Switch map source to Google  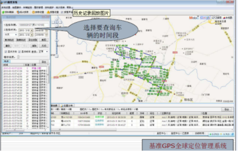[x=205, y=18]
